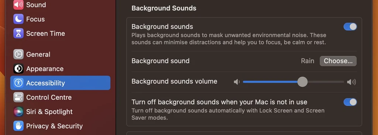Click the Rain sound name label
This screenshot has width=378, height=135.
pos(307,61)
